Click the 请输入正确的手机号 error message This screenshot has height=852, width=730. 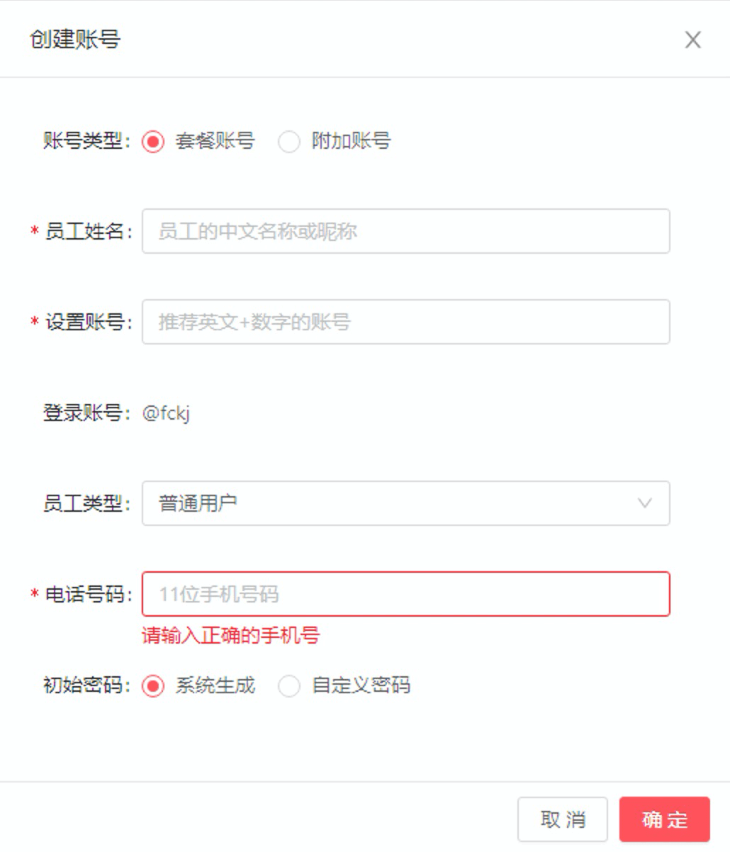pos(231,635)
